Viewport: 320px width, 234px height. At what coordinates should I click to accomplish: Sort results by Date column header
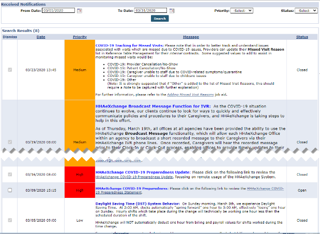[x=40, y=37]
